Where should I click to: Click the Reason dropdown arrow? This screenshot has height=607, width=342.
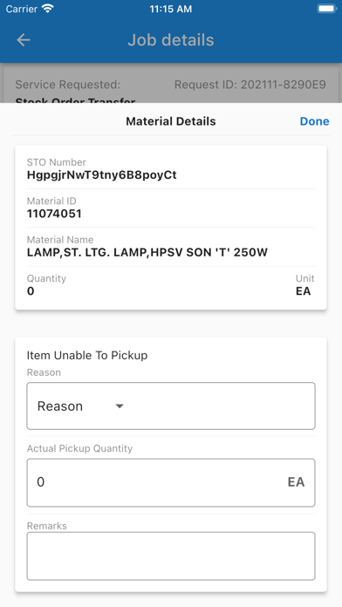(x=120, y=406)
